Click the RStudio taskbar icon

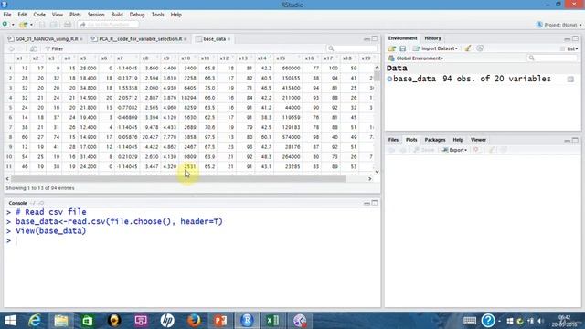click(247, 321)
